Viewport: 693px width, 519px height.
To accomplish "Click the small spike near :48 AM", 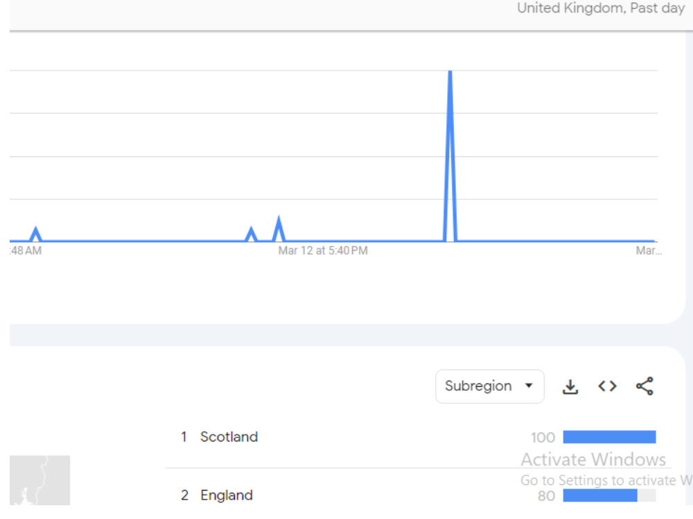I will click(36, 230).
